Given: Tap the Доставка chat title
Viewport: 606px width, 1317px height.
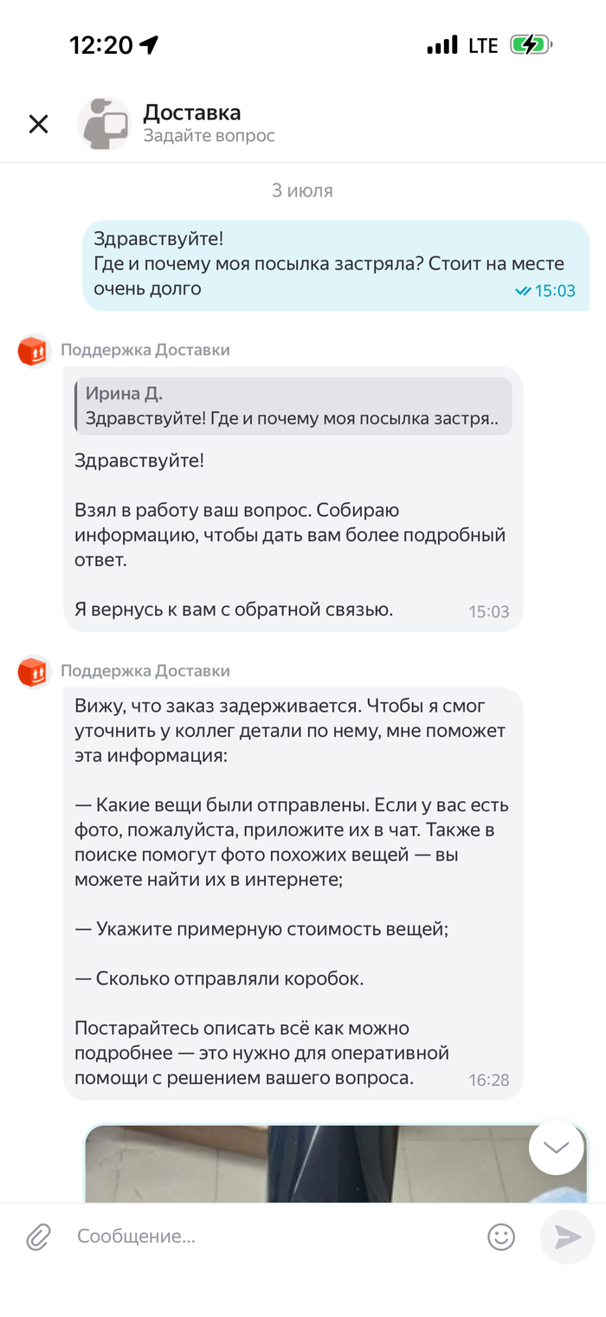Looking at the screenshot, I should 192,113.
